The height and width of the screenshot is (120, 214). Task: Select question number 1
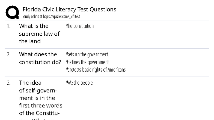pos(8,26)
